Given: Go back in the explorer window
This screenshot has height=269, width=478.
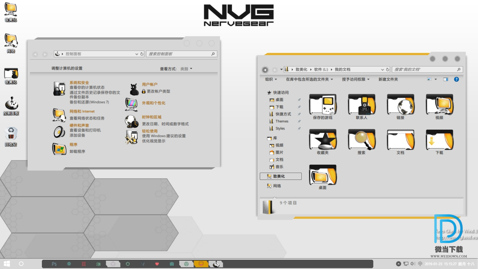Looking at the screenshot, I should click(x=265, y=69).
